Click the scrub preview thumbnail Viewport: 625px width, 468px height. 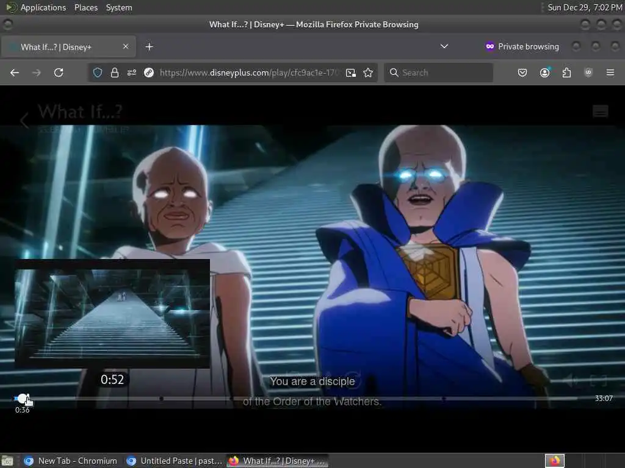112,314
